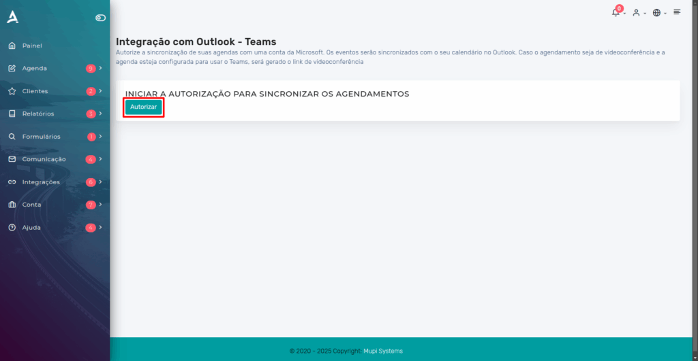Image resolution: width=698 pixels, height=361 pixels.
Task: Expand the Clientes submenu chevron
Action: click(101, 91)
